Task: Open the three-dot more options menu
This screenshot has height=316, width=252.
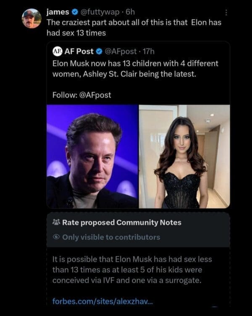Action: pyautogui.click(x=227, y=13)
